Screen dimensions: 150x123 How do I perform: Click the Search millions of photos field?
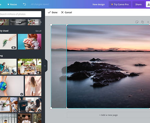pyautogui.click(x=20, y=14)
